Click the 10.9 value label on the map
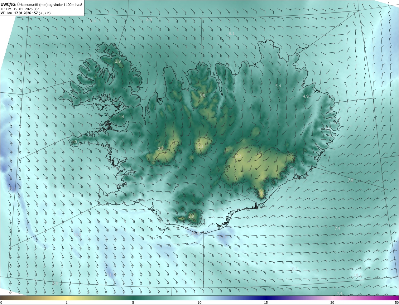Image resolution: width=399 pixels, height=305 pixels. [77, 235]
